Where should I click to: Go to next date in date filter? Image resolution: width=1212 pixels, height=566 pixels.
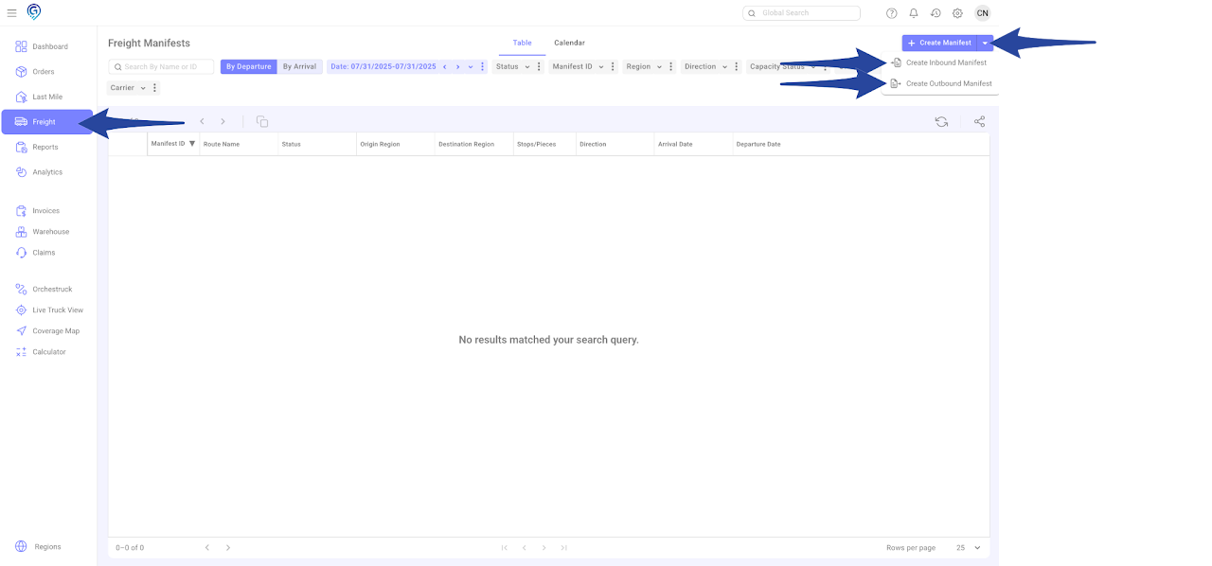[457, 67]
